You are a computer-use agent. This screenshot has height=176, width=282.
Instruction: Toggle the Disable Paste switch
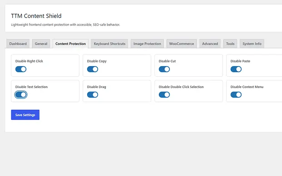coord(236,69)
